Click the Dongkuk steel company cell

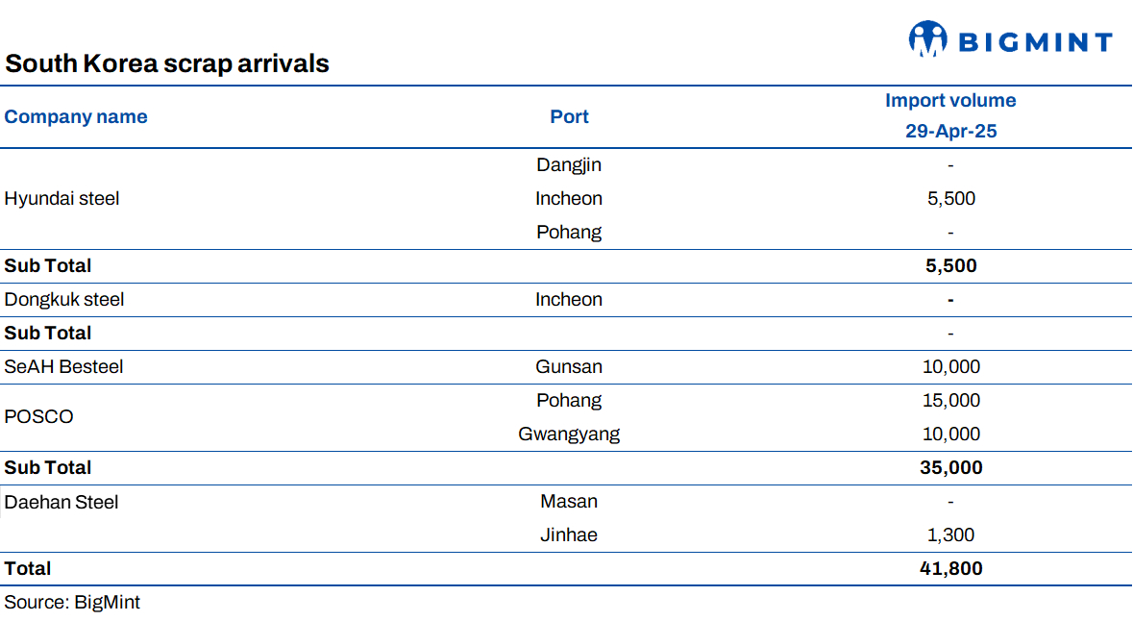coord(64,300)
